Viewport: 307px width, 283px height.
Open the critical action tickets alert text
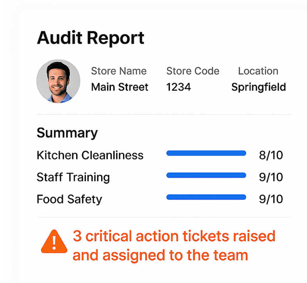(x=174, y=246)
